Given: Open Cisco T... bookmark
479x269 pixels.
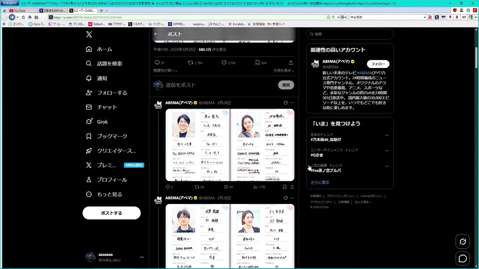Looking at the screenshot, I should tap(36, 24).
